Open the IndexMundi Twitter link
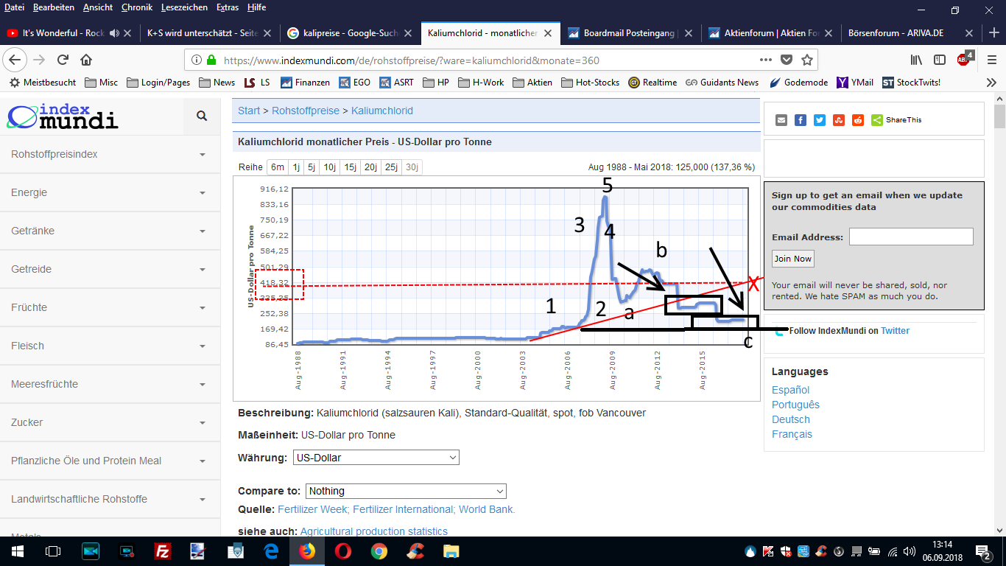1006x566 pixels. [x=895, y=331]
